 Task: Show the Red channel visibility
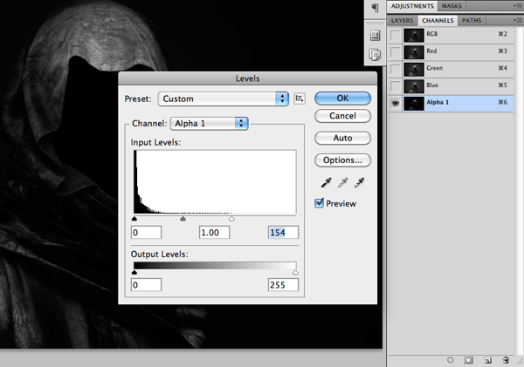(396, 51)
